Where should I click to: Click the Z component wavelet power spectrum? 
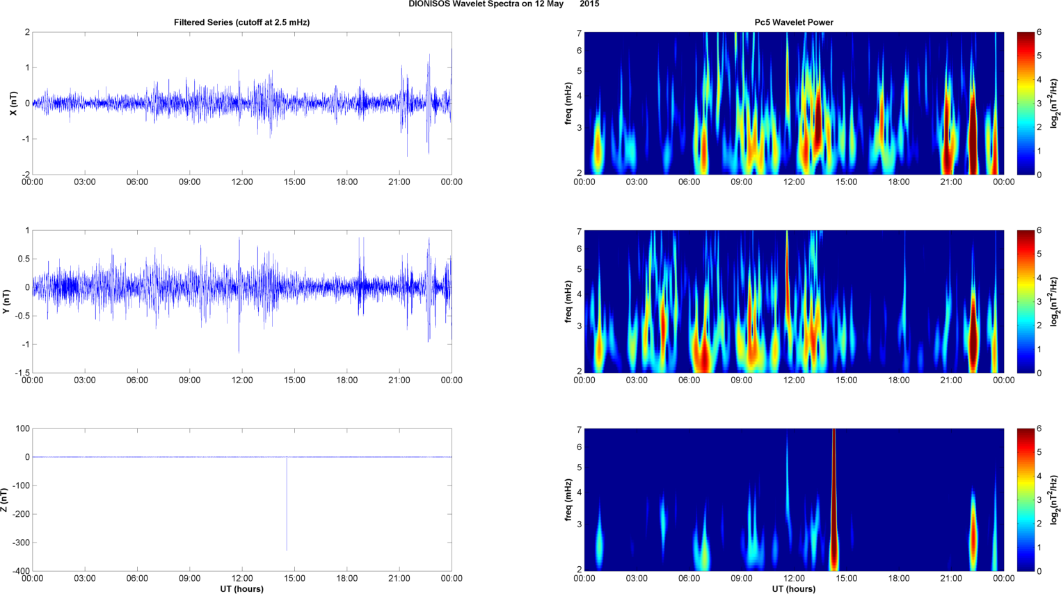coord(794,499)
